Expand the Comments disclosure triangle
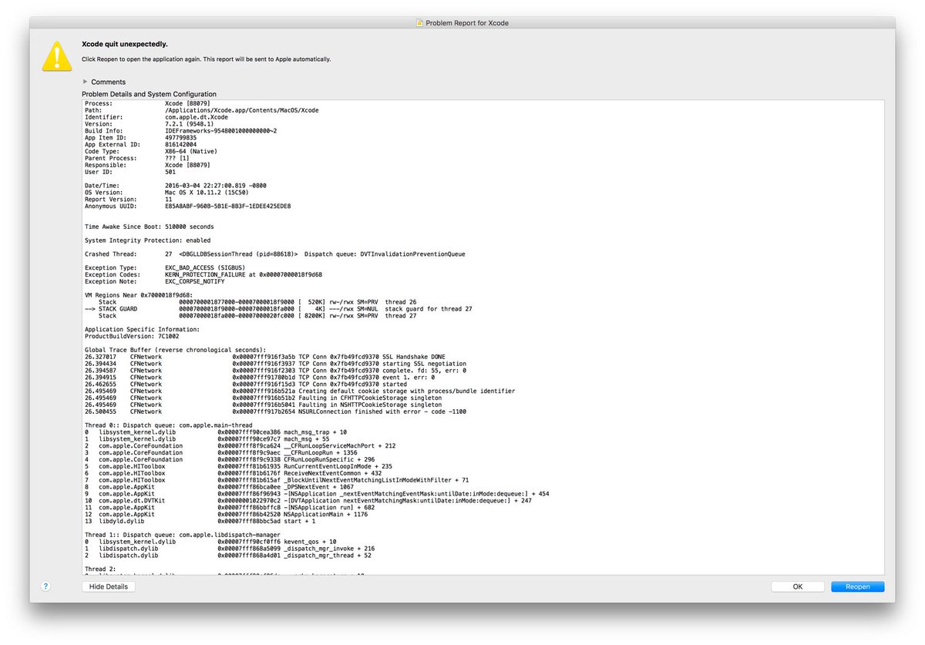The image size is (925, 645). coord(86,81)
